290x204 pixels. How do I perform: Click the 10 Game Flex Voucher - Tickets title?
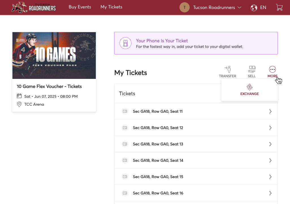(49, 86)
